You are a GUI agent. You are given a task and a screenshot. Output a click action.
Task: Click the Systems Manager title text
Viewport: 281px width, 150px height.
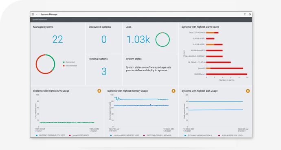pyautogui.click(x=49, y=14)
